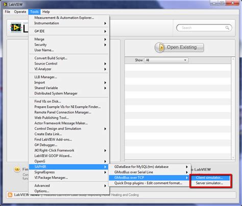Viewport: 242px width, 206px height.
Task: Choose Create Data Link...
Action: (69, 134)
